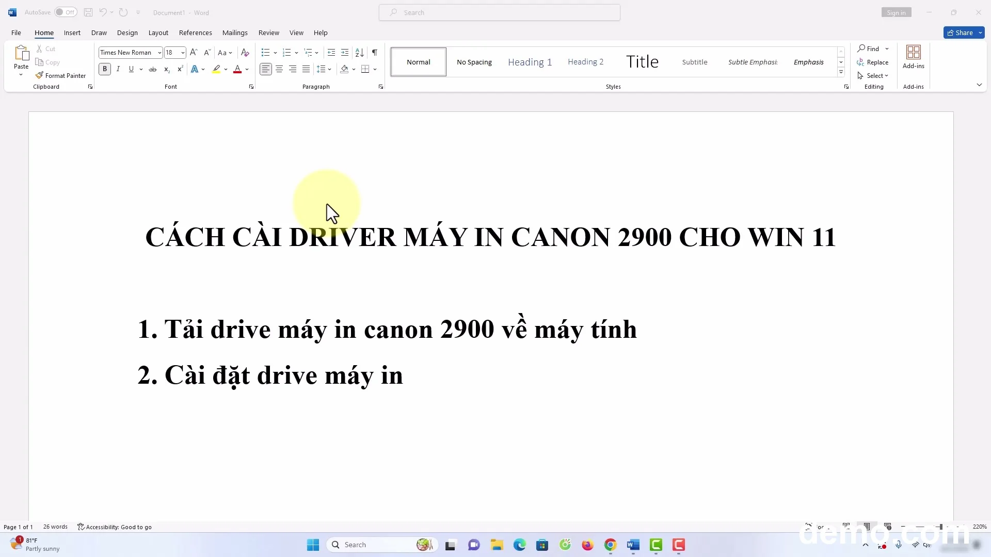Apply superscript formatting
The width and height of the screenshot is (991, 557).
(180, 69)
